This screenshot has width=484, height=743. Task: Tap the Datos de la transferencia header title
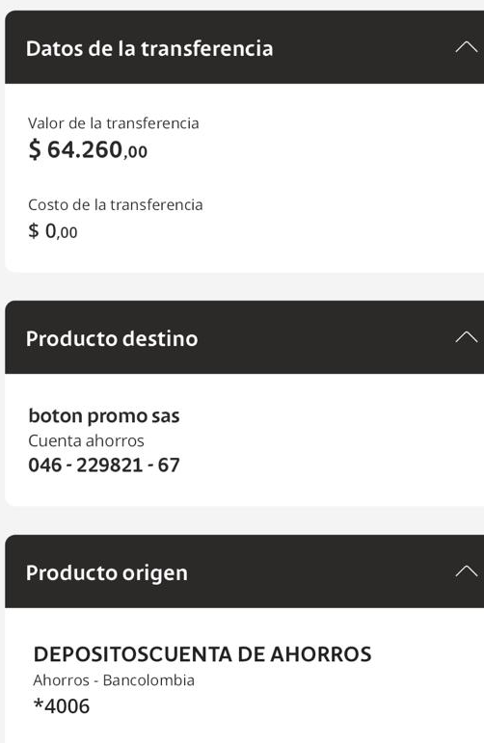[x=149, y=48]
